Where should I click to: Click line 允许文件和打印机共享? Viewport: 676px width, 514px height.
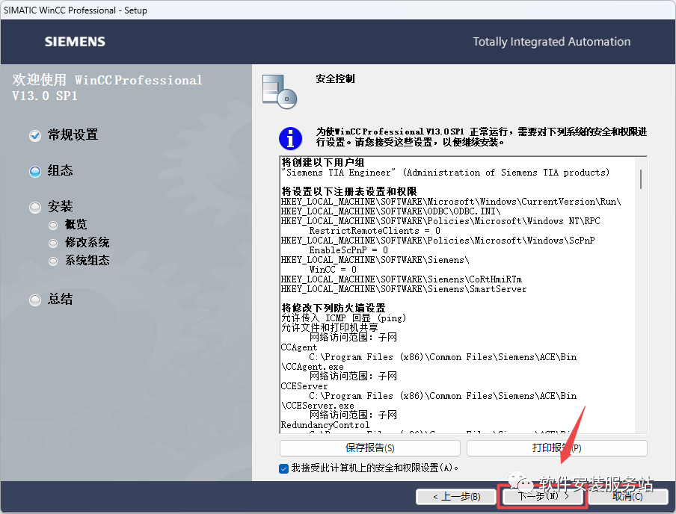[x=329, y=327]
